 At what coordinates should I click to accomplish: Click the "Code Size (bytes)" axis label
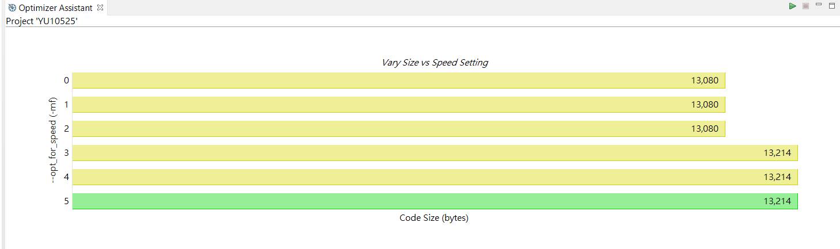click(x=434, y=219)
